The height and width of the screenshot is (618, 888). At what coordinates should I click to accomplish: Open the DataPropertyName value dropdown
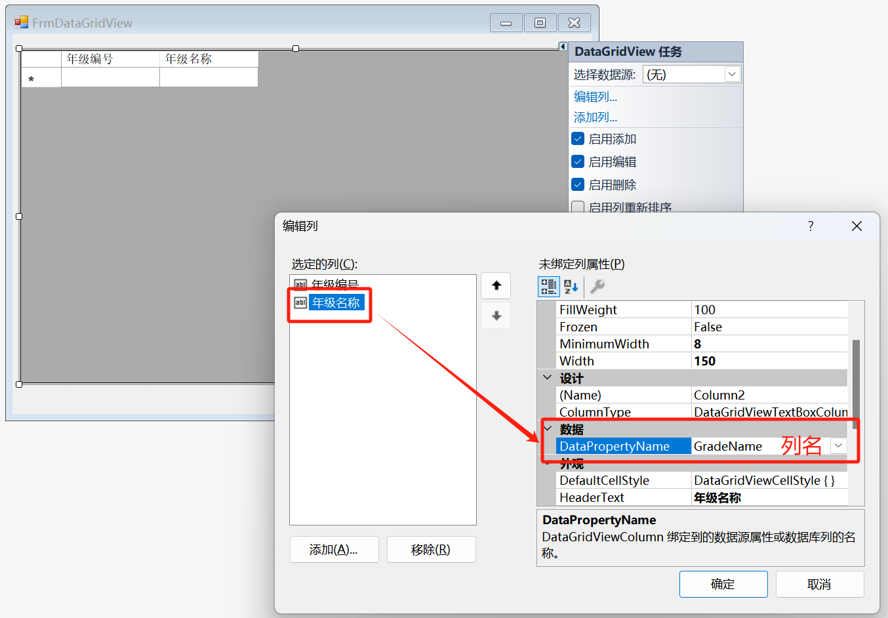(838, 446)
